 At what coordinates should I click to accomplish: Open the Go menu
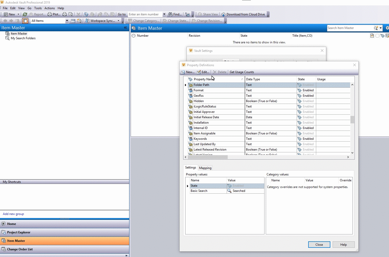(x=29, y=8)
